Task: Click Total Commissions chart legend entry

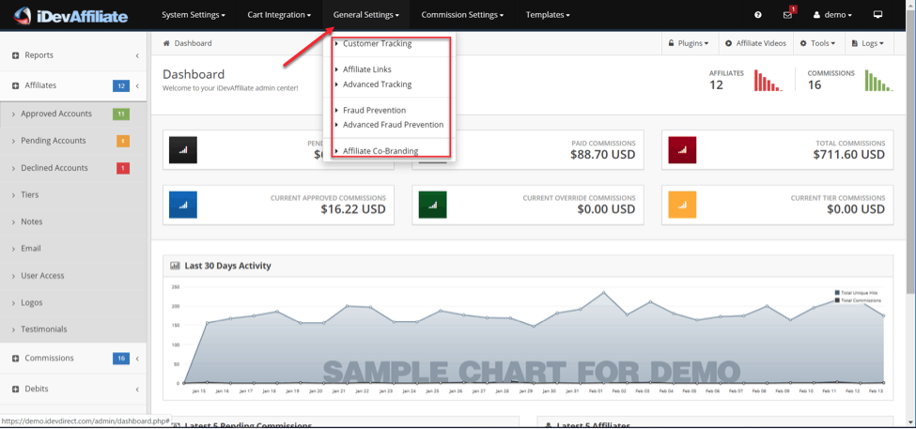Action: coord(858,300)
